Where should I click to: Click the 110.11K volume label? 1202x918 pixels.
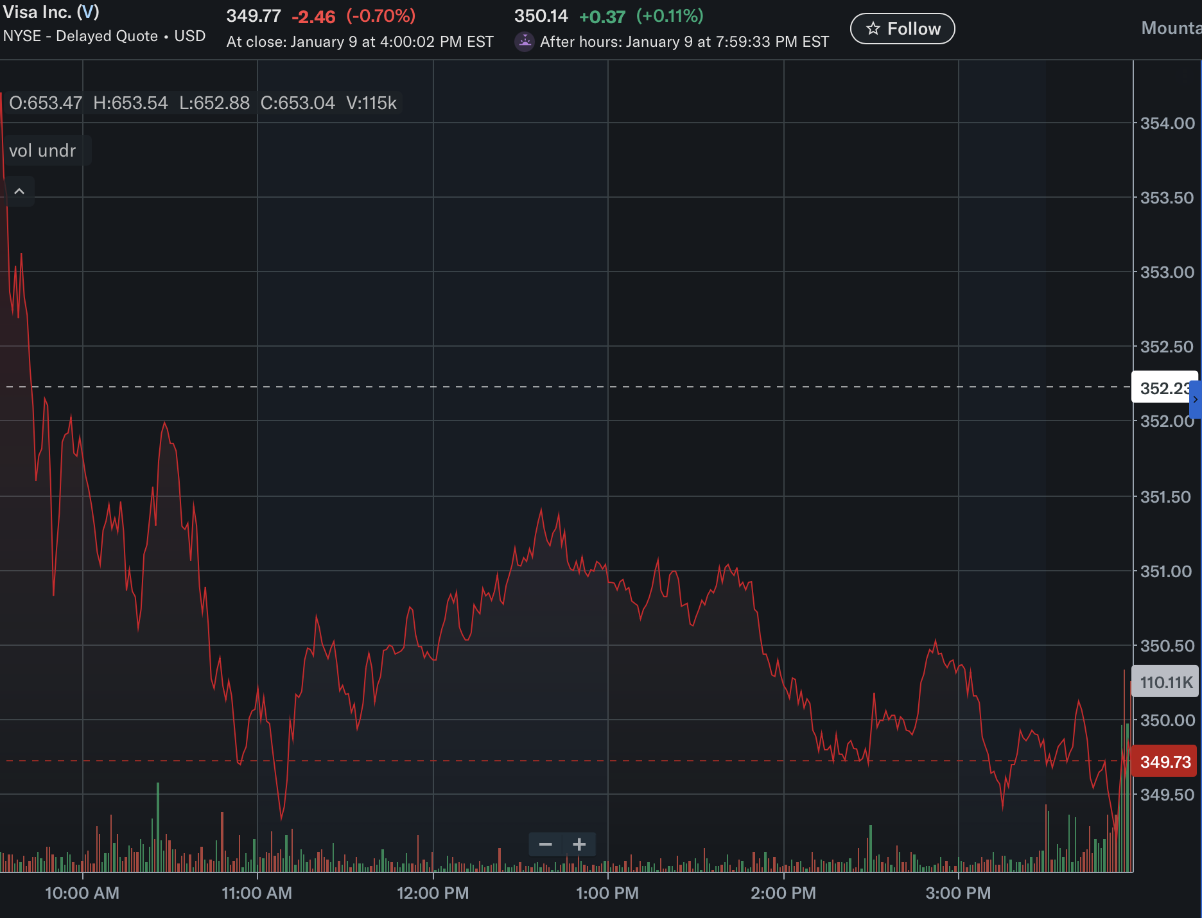[x=1165, y=682]
